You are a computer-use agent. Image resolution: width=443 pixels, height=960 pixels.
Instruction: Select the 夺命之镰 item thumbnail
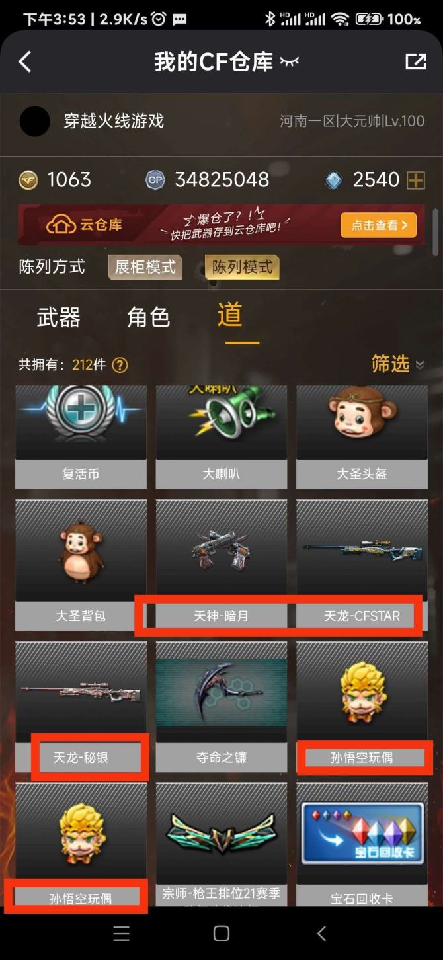point(221,692)
